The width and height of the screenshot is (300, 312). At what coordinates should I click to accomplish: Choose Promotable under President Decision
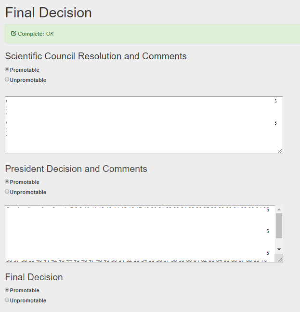point(7,182)
